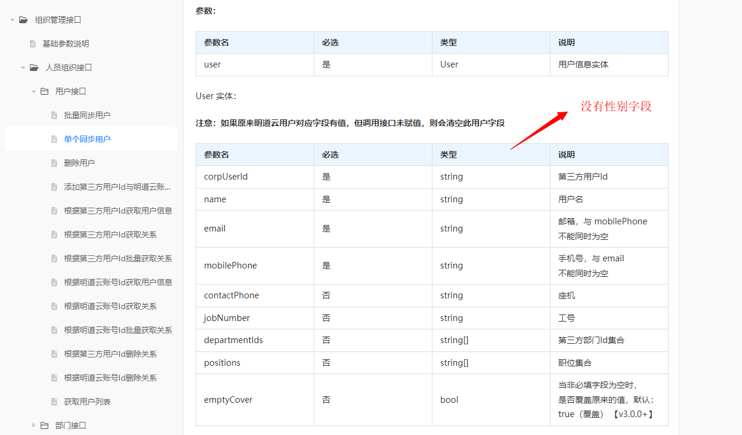Image resolution: width=742 pixels, height=435 pixels.
Task: Go to 根据第三方用户Id获取用户信息 page
Action: pos(118,211)
